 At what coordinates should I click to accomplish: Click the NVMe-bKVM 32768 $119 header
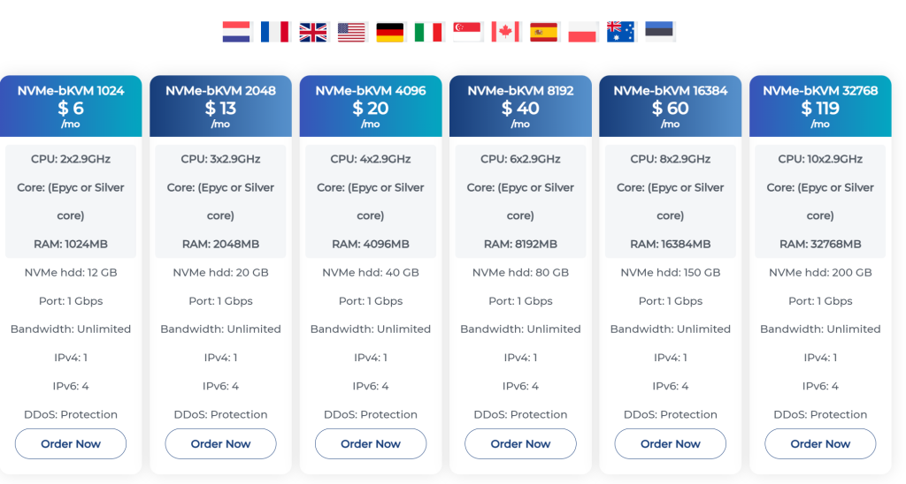(820, 106)
